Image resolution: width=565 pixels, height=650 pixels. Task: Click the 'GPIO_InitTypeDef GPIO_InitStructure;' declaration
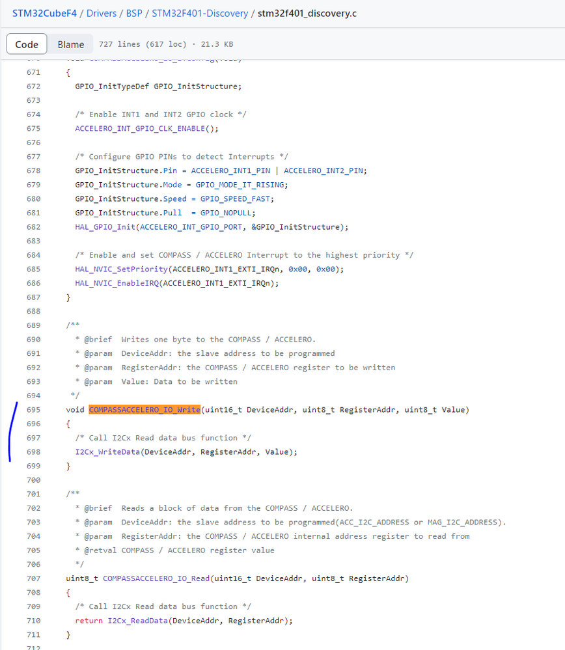(158, 87)
